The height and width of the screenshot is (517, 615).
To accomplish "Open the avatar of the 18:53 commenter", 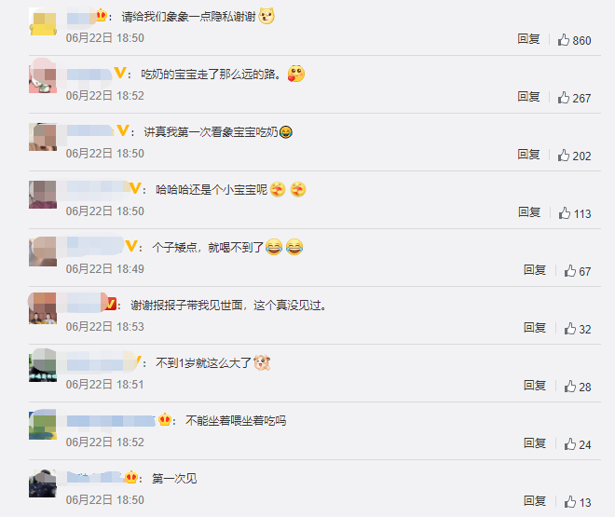I will click(x=43, y=308).
